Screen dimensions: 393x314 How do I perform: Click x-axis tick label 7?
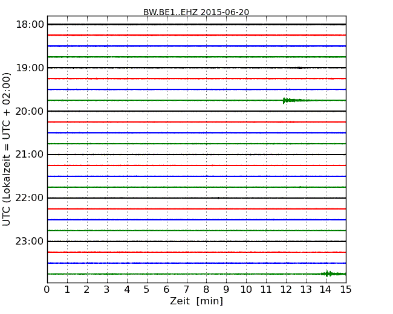pos(186,289)
